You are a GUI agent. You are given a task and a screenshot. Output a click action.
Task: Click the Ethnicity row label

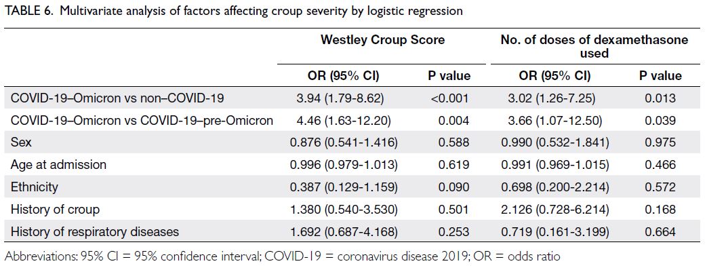(35, 187)
